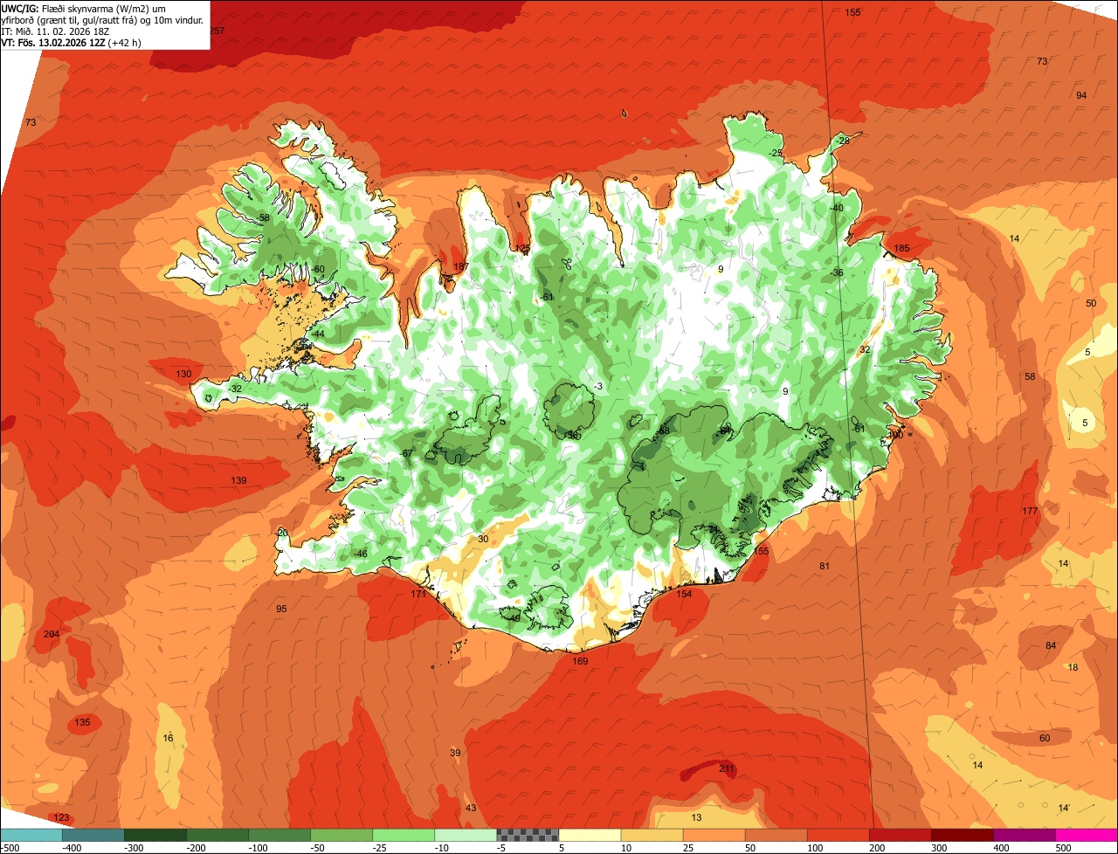The width and height of the screenshot is (1118, 854).
Task: Click the negative value '-28'
Action: coord(842,141)
